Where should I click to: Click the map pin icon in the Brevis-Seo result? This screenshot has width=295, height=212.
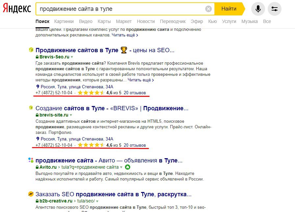pyautogui.click(x=37, y=87)
